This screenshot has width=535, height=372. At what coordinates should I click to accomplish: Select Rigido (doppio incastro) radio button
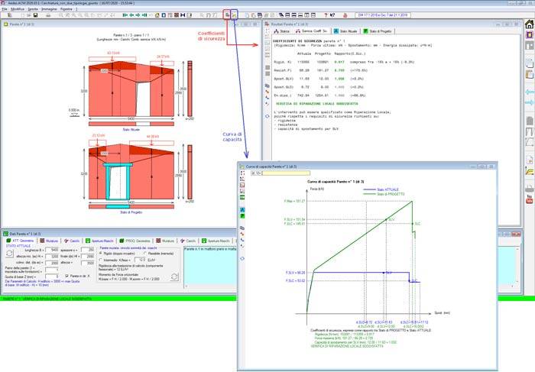[101, 254]
